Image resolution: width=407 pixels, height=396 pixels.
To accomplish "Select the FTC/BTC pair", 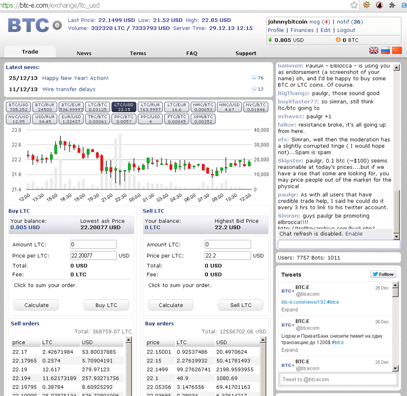I will [177, 119].
